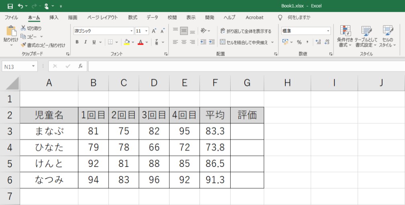Toggle bold formatting

(x=77, y=42)
